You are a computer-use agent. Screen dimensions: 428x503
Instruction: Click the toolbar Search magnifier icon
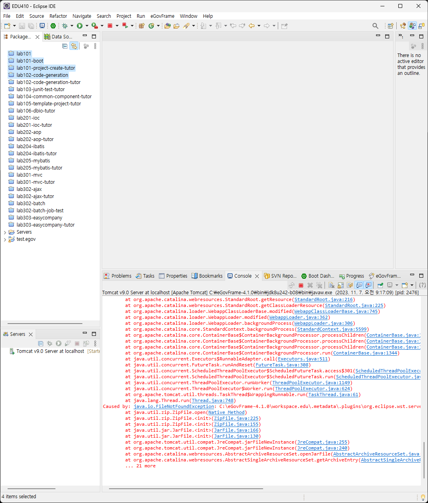click(x=375, y=26)
